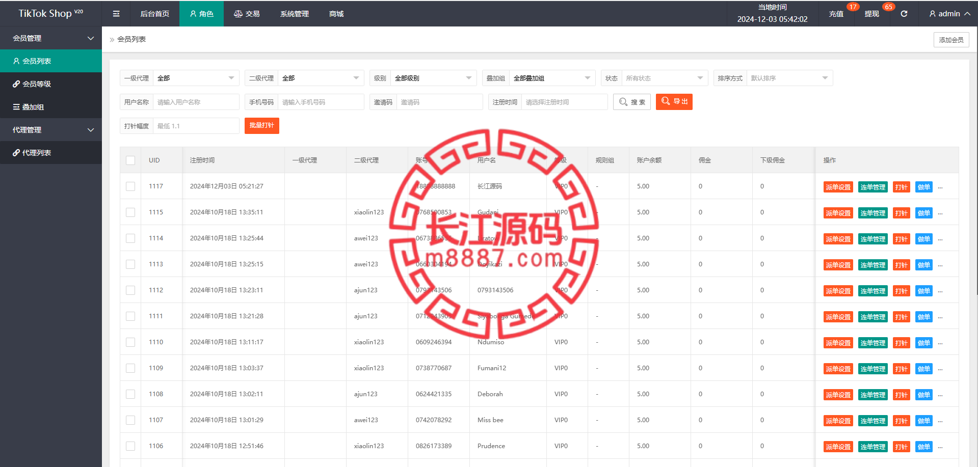Switch to the 交易 tab

(x=247, y=14)
